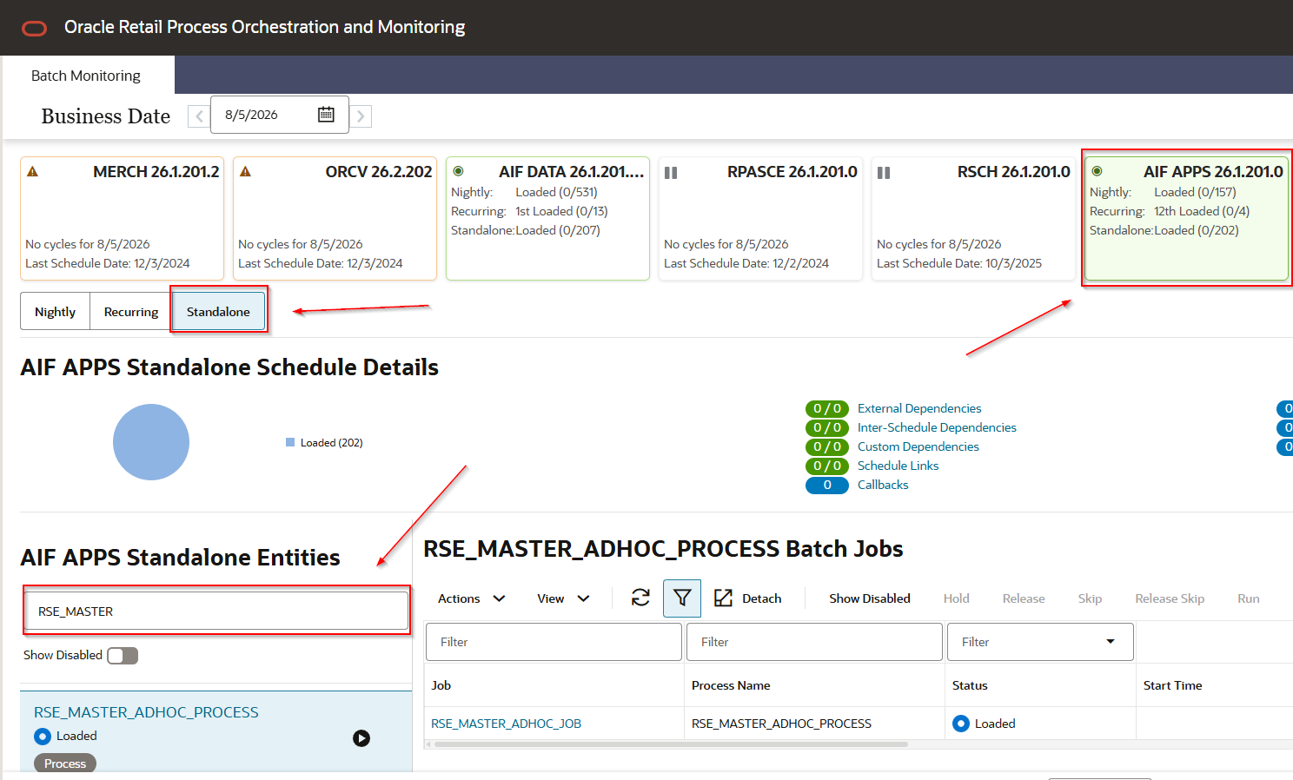The image size is (1293, 780).
Task: Click the Job column filter field
Action: tap(554, 642)
